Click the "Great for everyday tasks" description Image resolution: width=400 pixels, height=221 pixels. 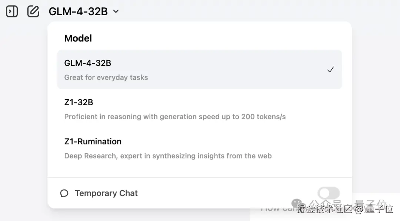point(106,77)
